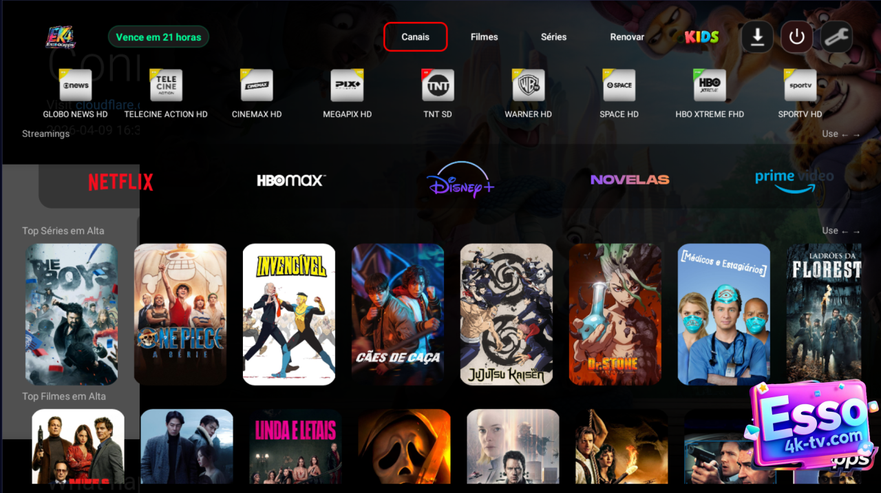Click the Telecine Action HD channel icon
Viewport: 881px width, 493px height.
coord(166,86)
